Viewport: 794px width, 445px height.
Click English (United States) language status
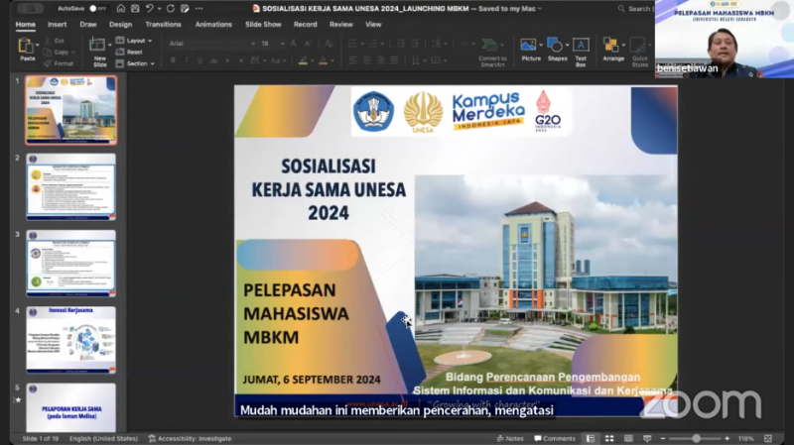[103, 438]
